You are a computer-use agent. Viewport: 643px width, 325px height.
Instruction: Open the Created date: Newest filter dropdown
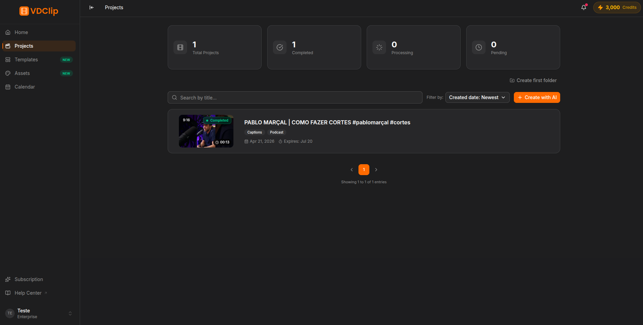tap(477, 97)
